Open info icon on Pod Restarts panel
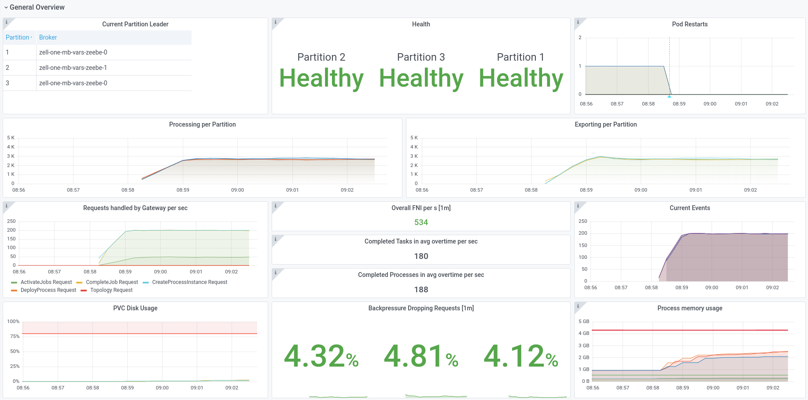This screenshot has width=808, height=400. click(578, 22)
